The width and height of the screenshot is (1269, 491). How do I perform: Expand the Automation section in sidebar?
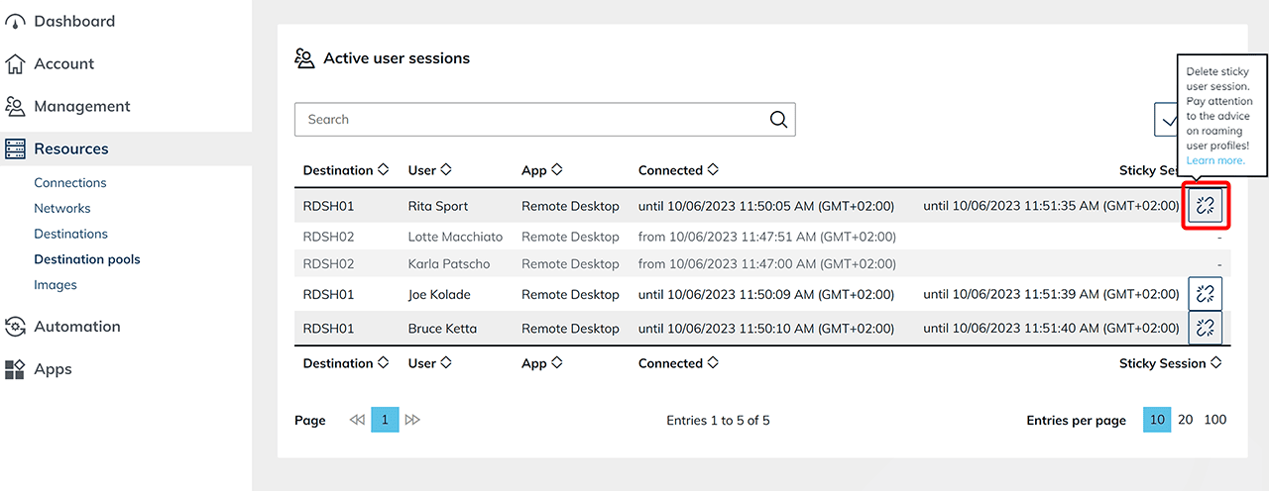[77, 327]
